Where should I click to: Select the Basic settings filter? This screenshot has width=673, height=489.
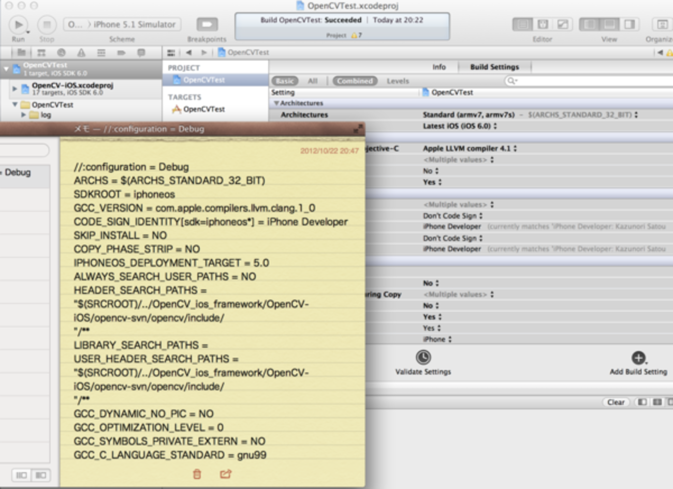click(285, 81)
